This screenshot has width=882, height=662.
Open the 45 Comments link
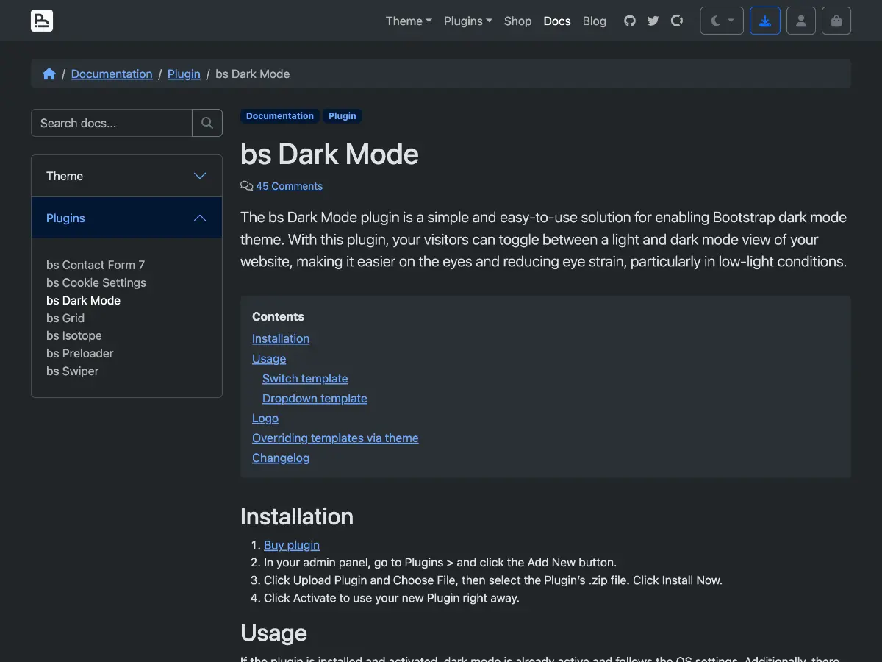pos(289,186)
